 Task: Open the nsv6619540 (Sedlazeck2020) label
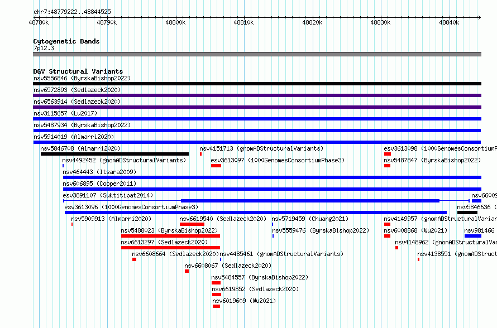click(x=223, y=219)
